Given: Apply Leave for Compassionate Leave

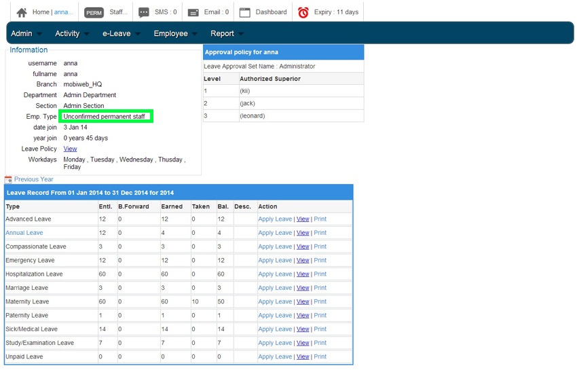Looking at the screenshot, I should coord(275,247).
